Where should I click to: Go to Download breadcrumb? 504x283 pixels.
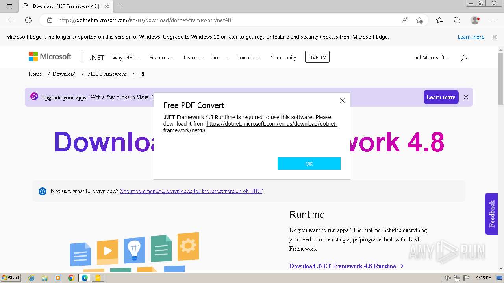click(64, 74)
